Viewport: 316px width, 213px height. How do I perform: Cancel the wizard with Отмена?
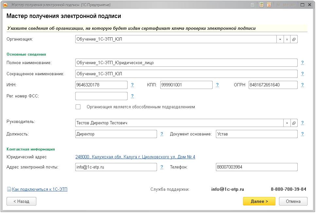293,201
